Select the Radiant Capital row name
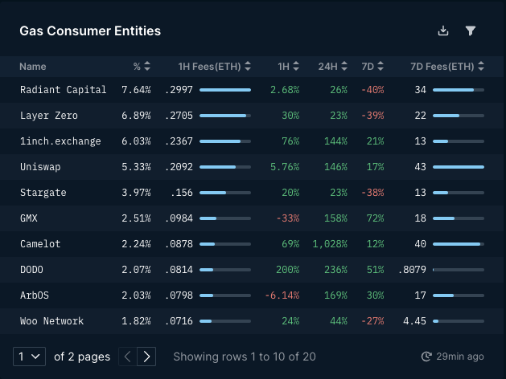506x379 pixels. [x=64, y=90]
